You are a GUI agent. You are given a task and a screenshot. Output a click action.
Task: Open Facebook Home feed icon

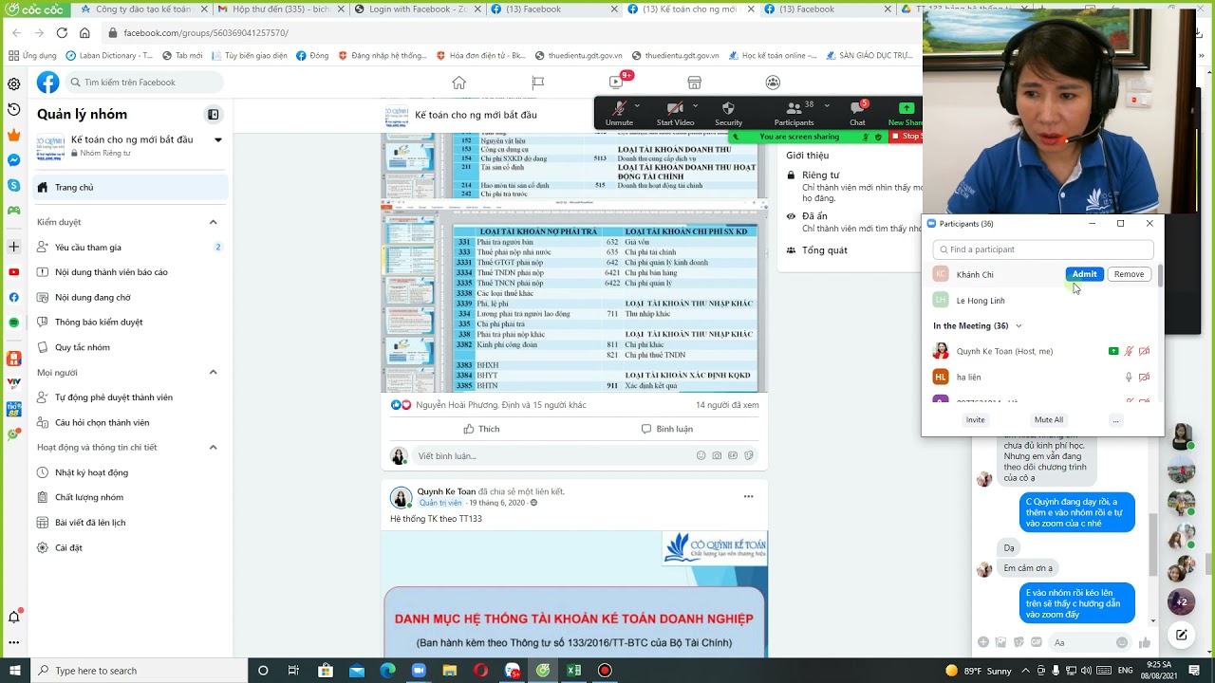[x=459, y=83]
